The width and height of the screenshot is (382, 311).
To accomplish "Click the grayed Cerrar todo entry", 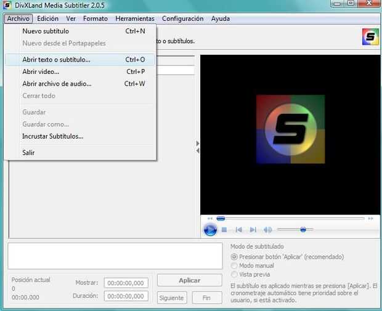I will pyautogui.click(x=80, y=95).
